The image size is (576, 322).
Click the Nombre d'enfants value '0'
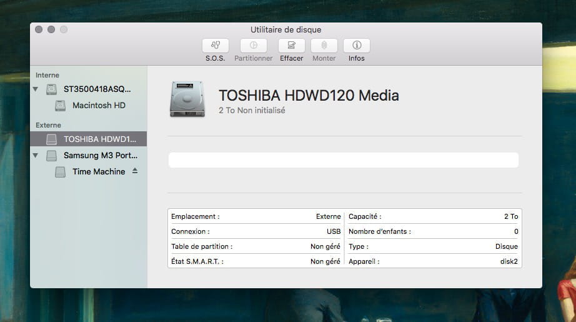click(516, 231)
